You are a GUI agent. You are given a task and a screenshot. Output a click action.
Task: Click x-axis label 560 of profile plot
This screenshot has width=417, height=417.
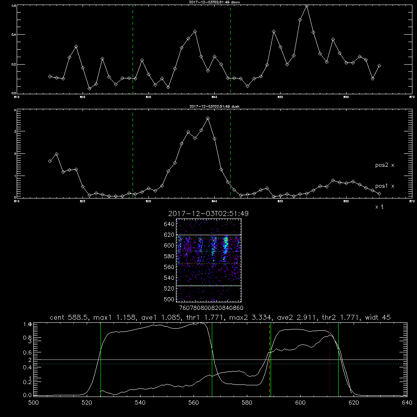[193, 403]
